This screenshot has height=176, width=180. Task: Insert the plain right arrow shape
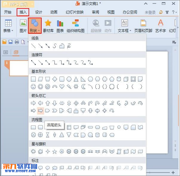coord(33,103)
